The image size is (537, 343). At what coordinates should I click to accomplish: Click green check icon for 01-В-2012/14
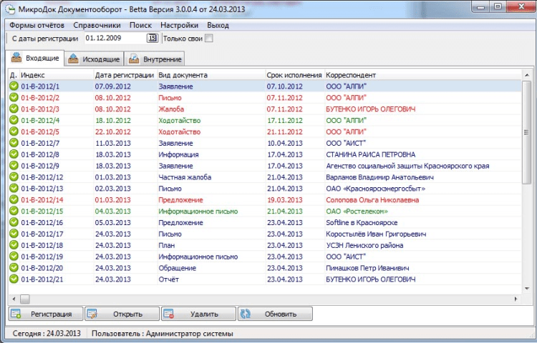14,199
